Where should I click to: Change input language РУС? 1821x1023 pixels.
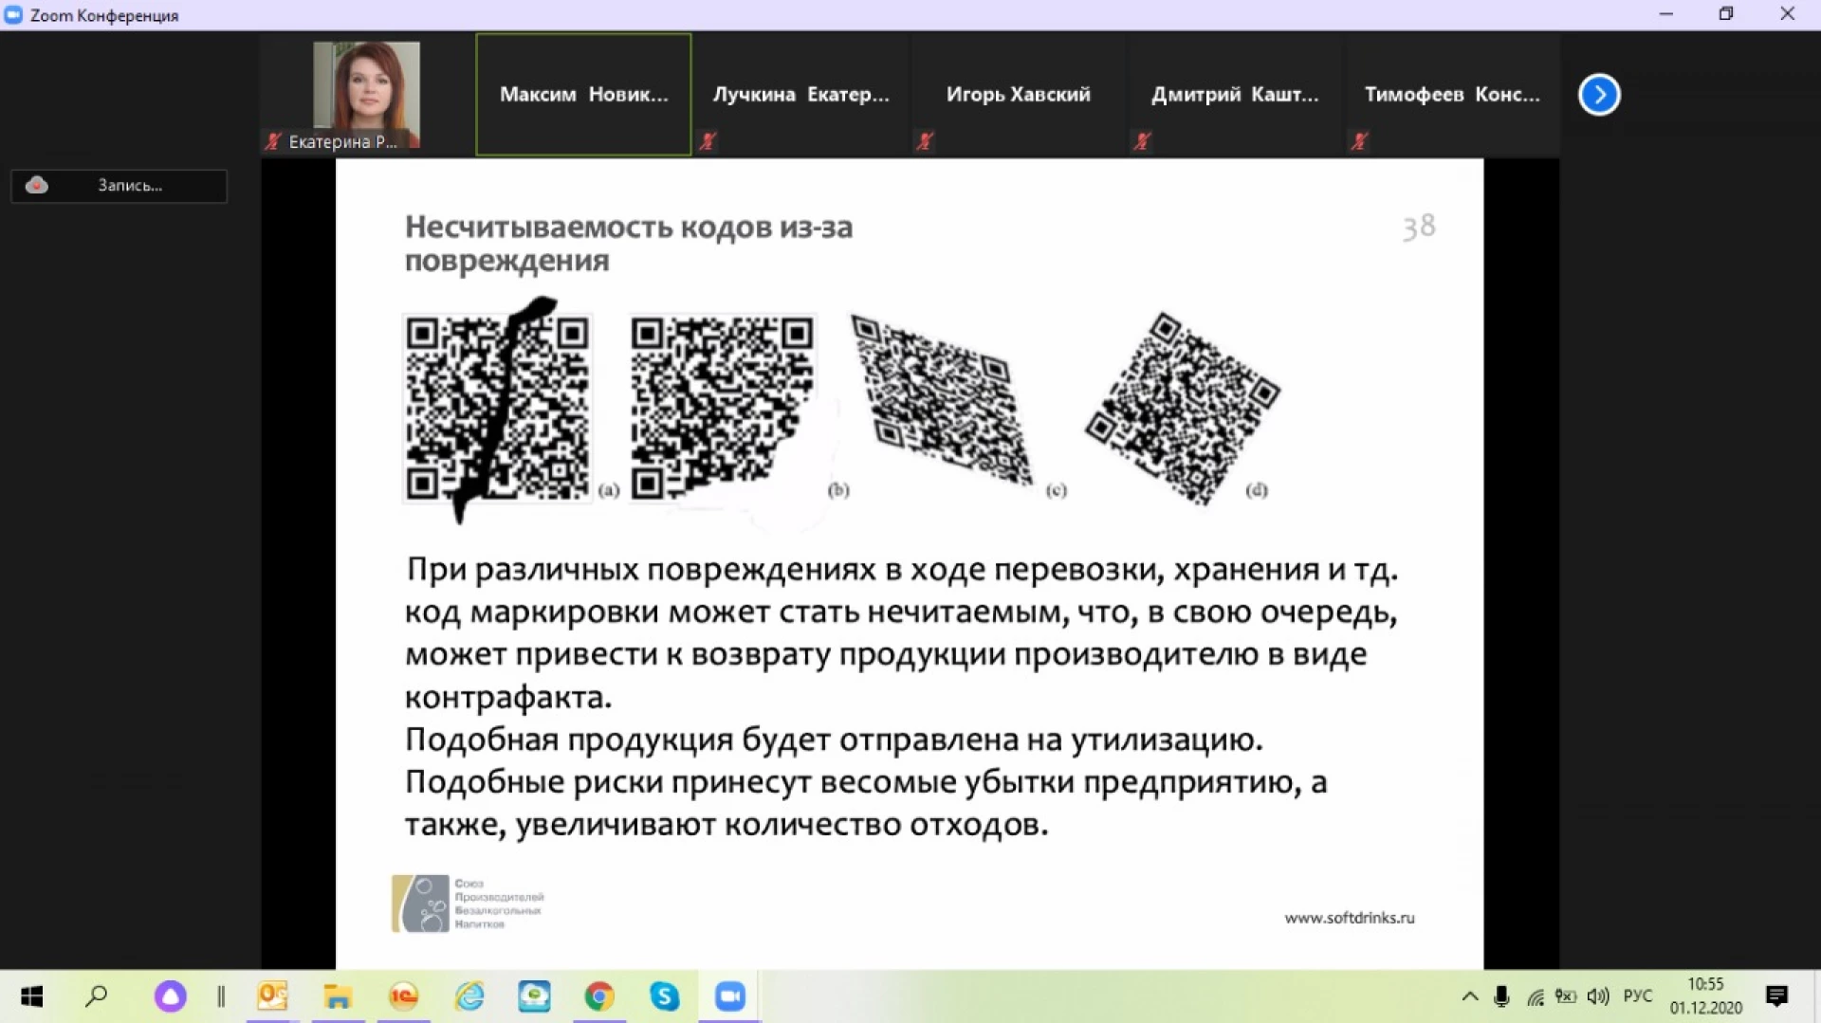point(1638,996)
